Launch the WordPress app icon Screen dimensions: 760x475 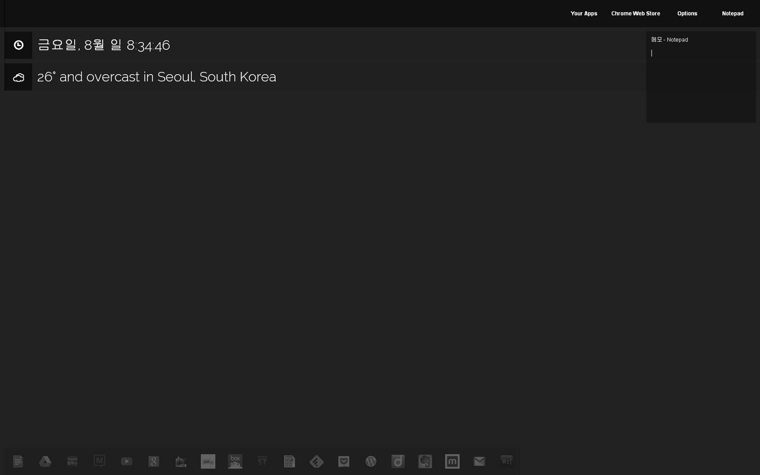click(x=371, y=461)
